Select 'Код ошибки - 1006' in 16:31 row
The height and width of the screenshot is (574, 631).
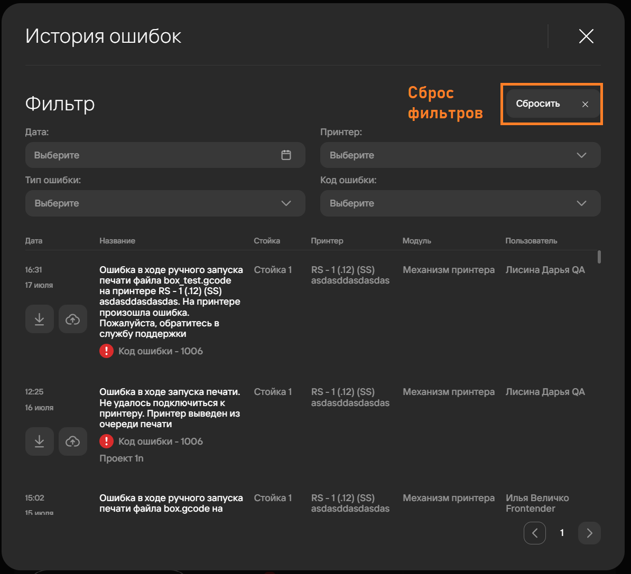161,351
